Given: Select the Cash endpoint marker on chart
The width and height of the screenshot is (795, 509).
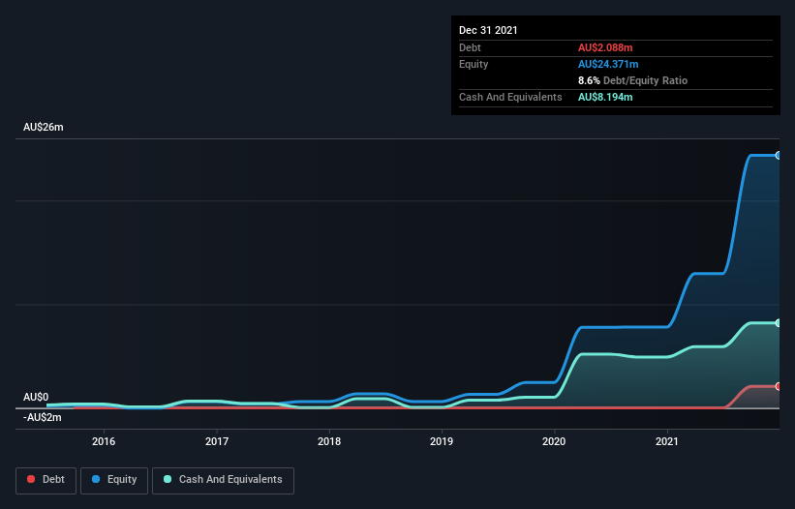Looking at the screenshot, I should pyautogui.click(x=779, y=323).
